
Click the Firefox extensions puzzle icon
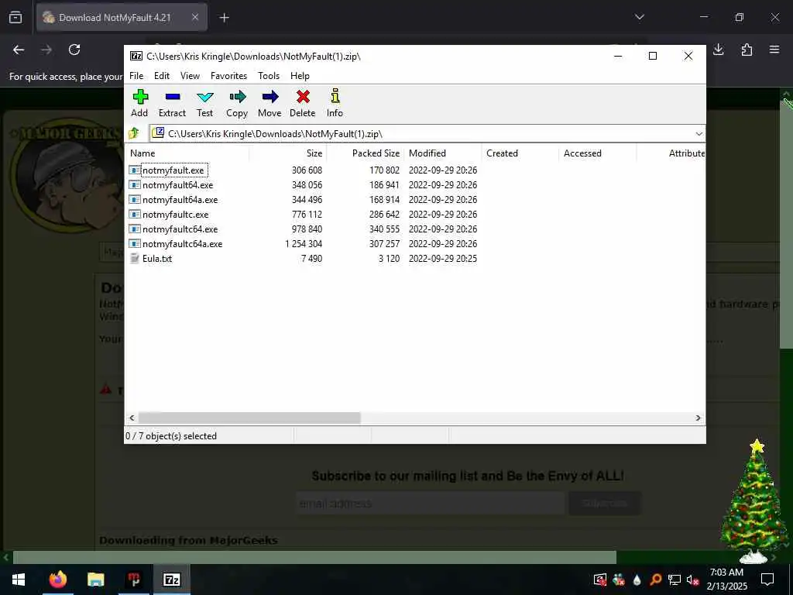click(747, 50)
